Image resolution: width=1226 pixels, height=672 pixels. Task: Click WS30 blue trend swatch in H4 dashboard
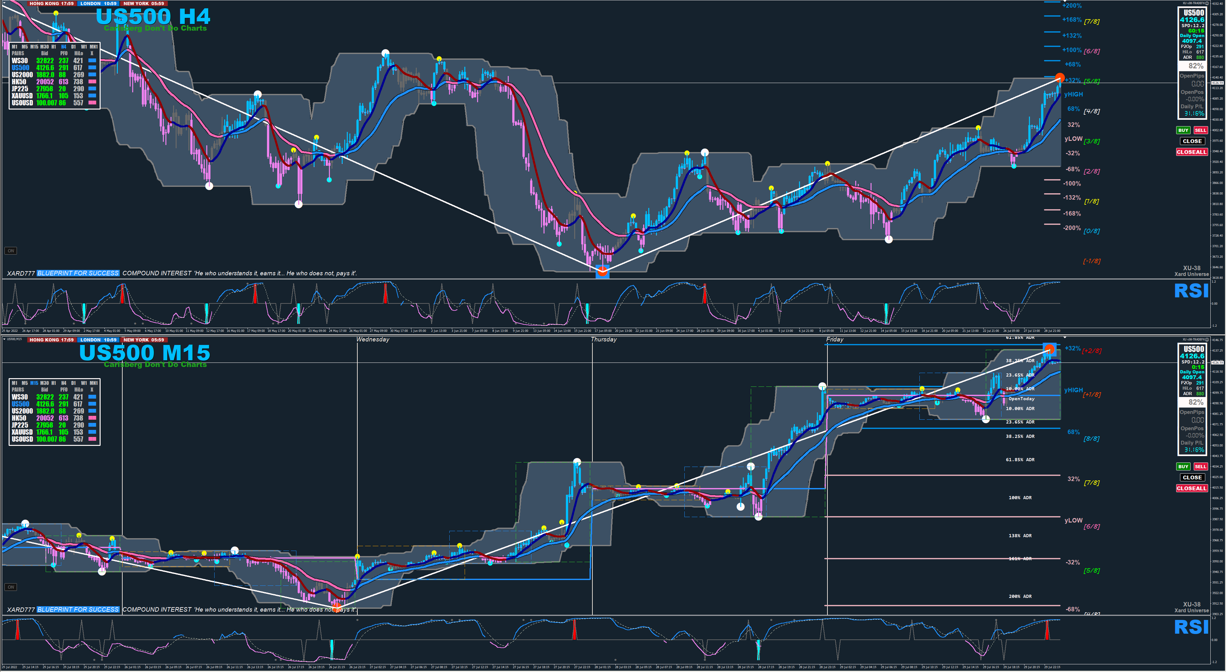(92, 61)
